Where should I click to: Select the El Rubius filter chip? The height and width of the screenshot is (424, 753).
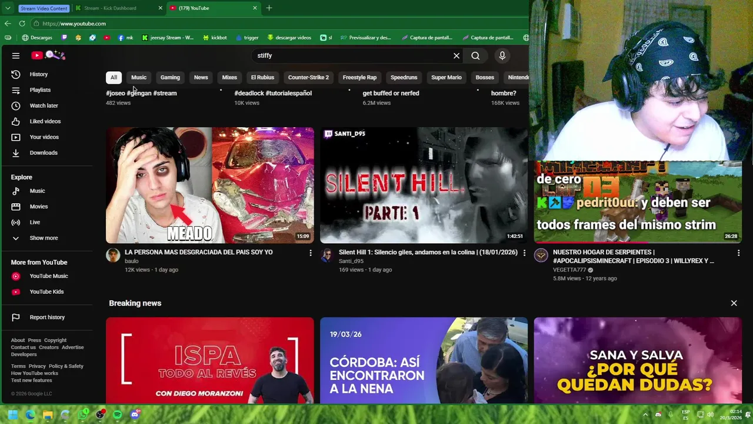pos(262,77)
